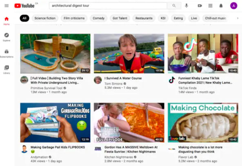Select the Comedy filter chip

(x=98, y=18)
